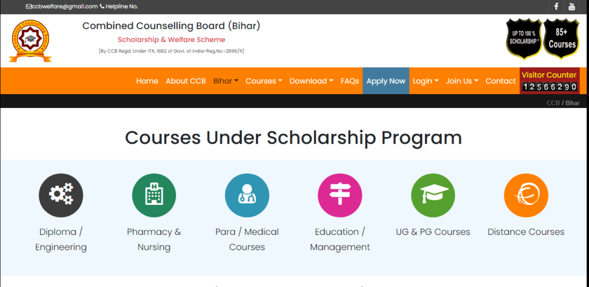Click the CCB breadcrumb link
The height and width of the screenshot is (287, 589).
tap(553, 103)
